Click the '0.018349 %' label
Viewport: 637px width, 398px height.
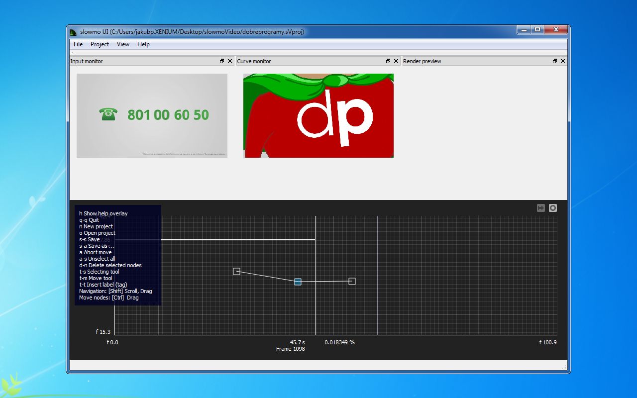340,342
